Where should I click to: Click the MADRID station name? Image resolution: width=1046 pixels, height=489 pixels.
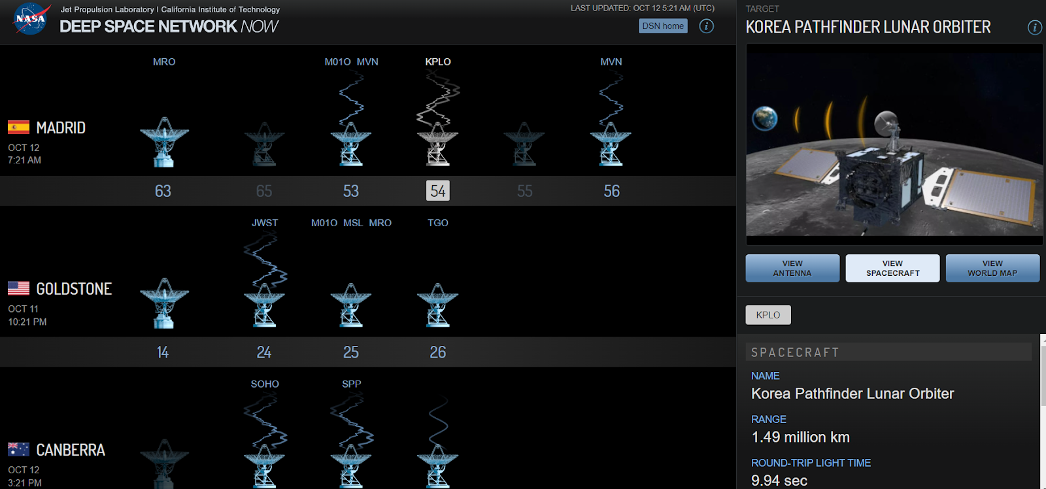tap(61, 127)
